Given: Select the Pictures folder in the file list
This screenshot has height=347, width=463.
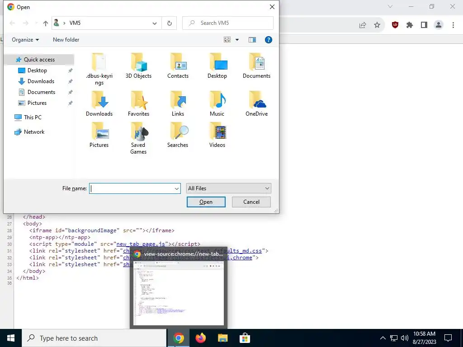Looking at the screenshot, I should pos(99,135).
